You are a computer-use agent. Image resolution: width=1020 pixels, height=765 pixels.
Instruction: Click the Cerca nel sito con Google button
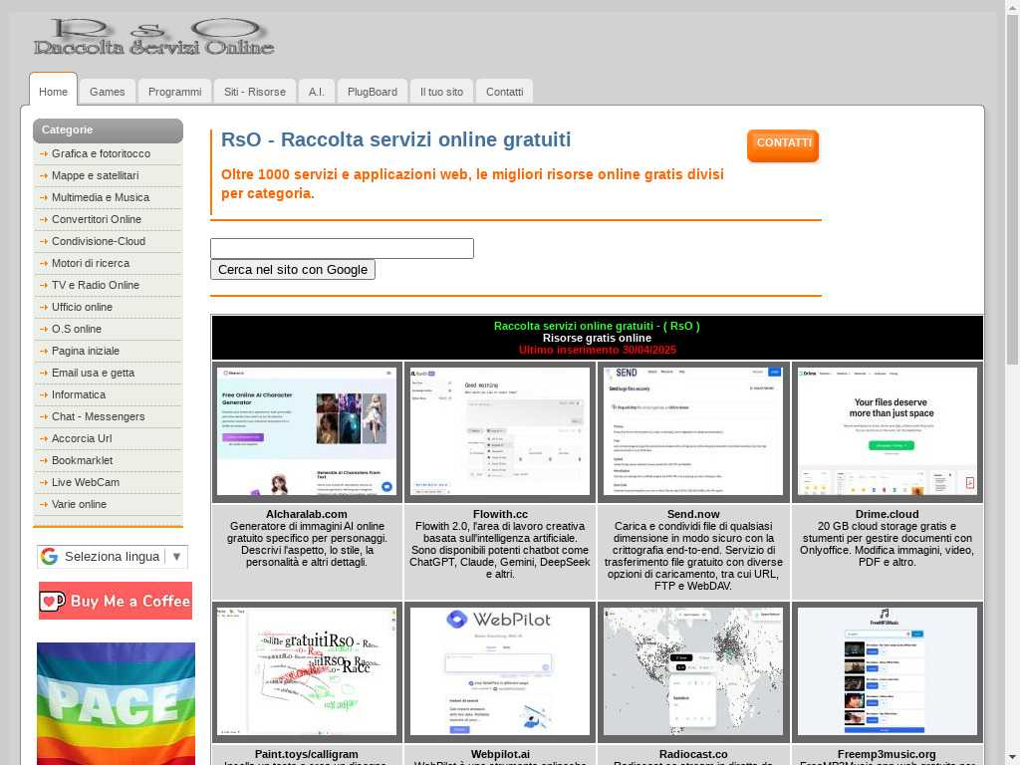click(293, 269)
